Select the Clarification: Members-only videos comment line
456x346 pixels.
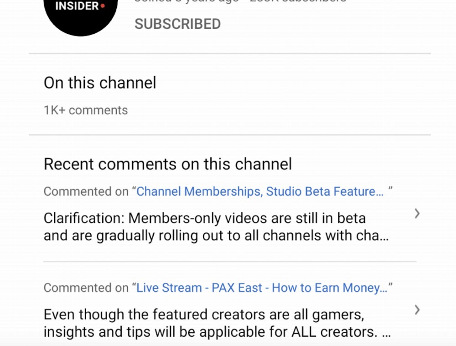coord(205,218)
